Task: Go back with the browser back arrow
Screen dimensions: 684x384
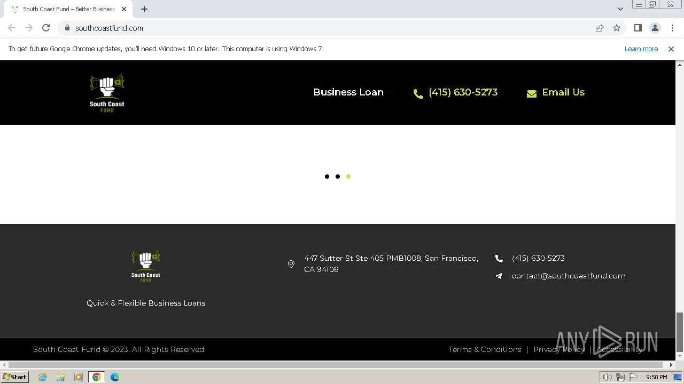Action: 12,28
